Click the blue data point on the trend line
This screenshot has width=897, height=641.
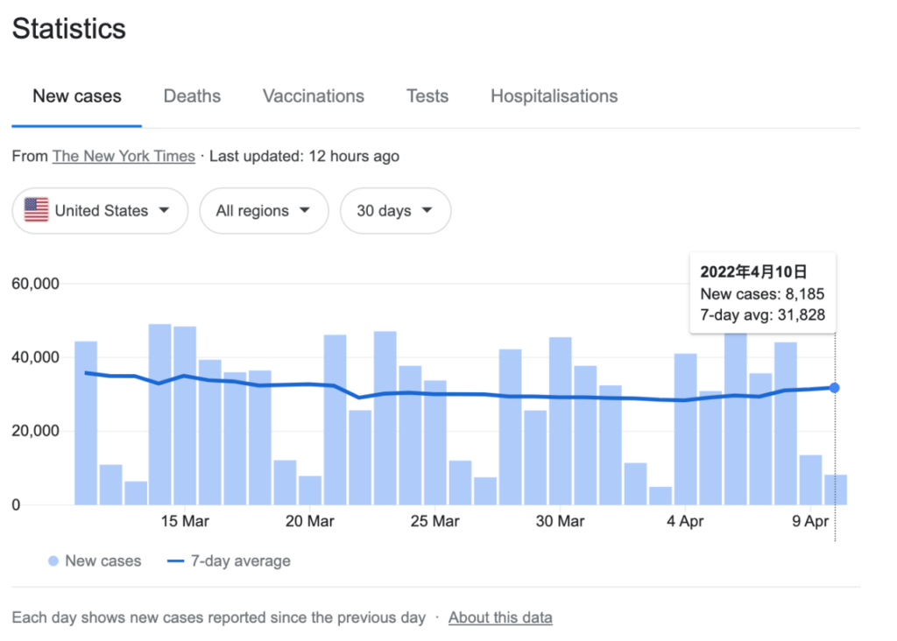[835, 388]
